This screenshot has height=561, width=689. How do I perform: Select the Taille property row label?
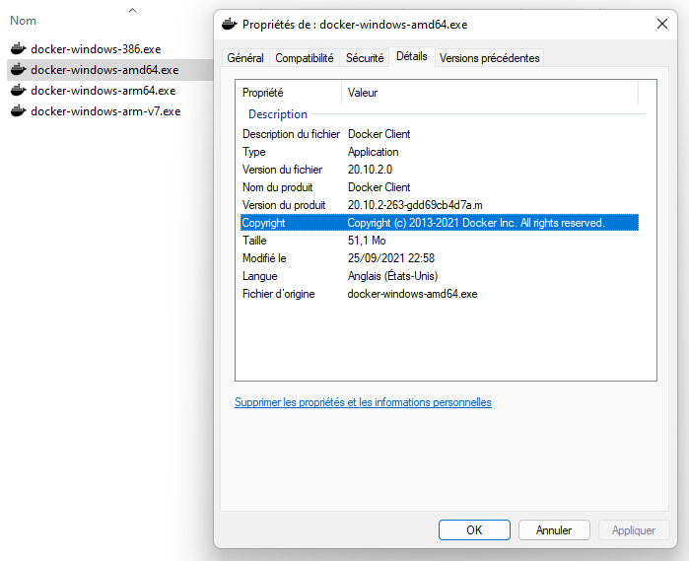254,241
